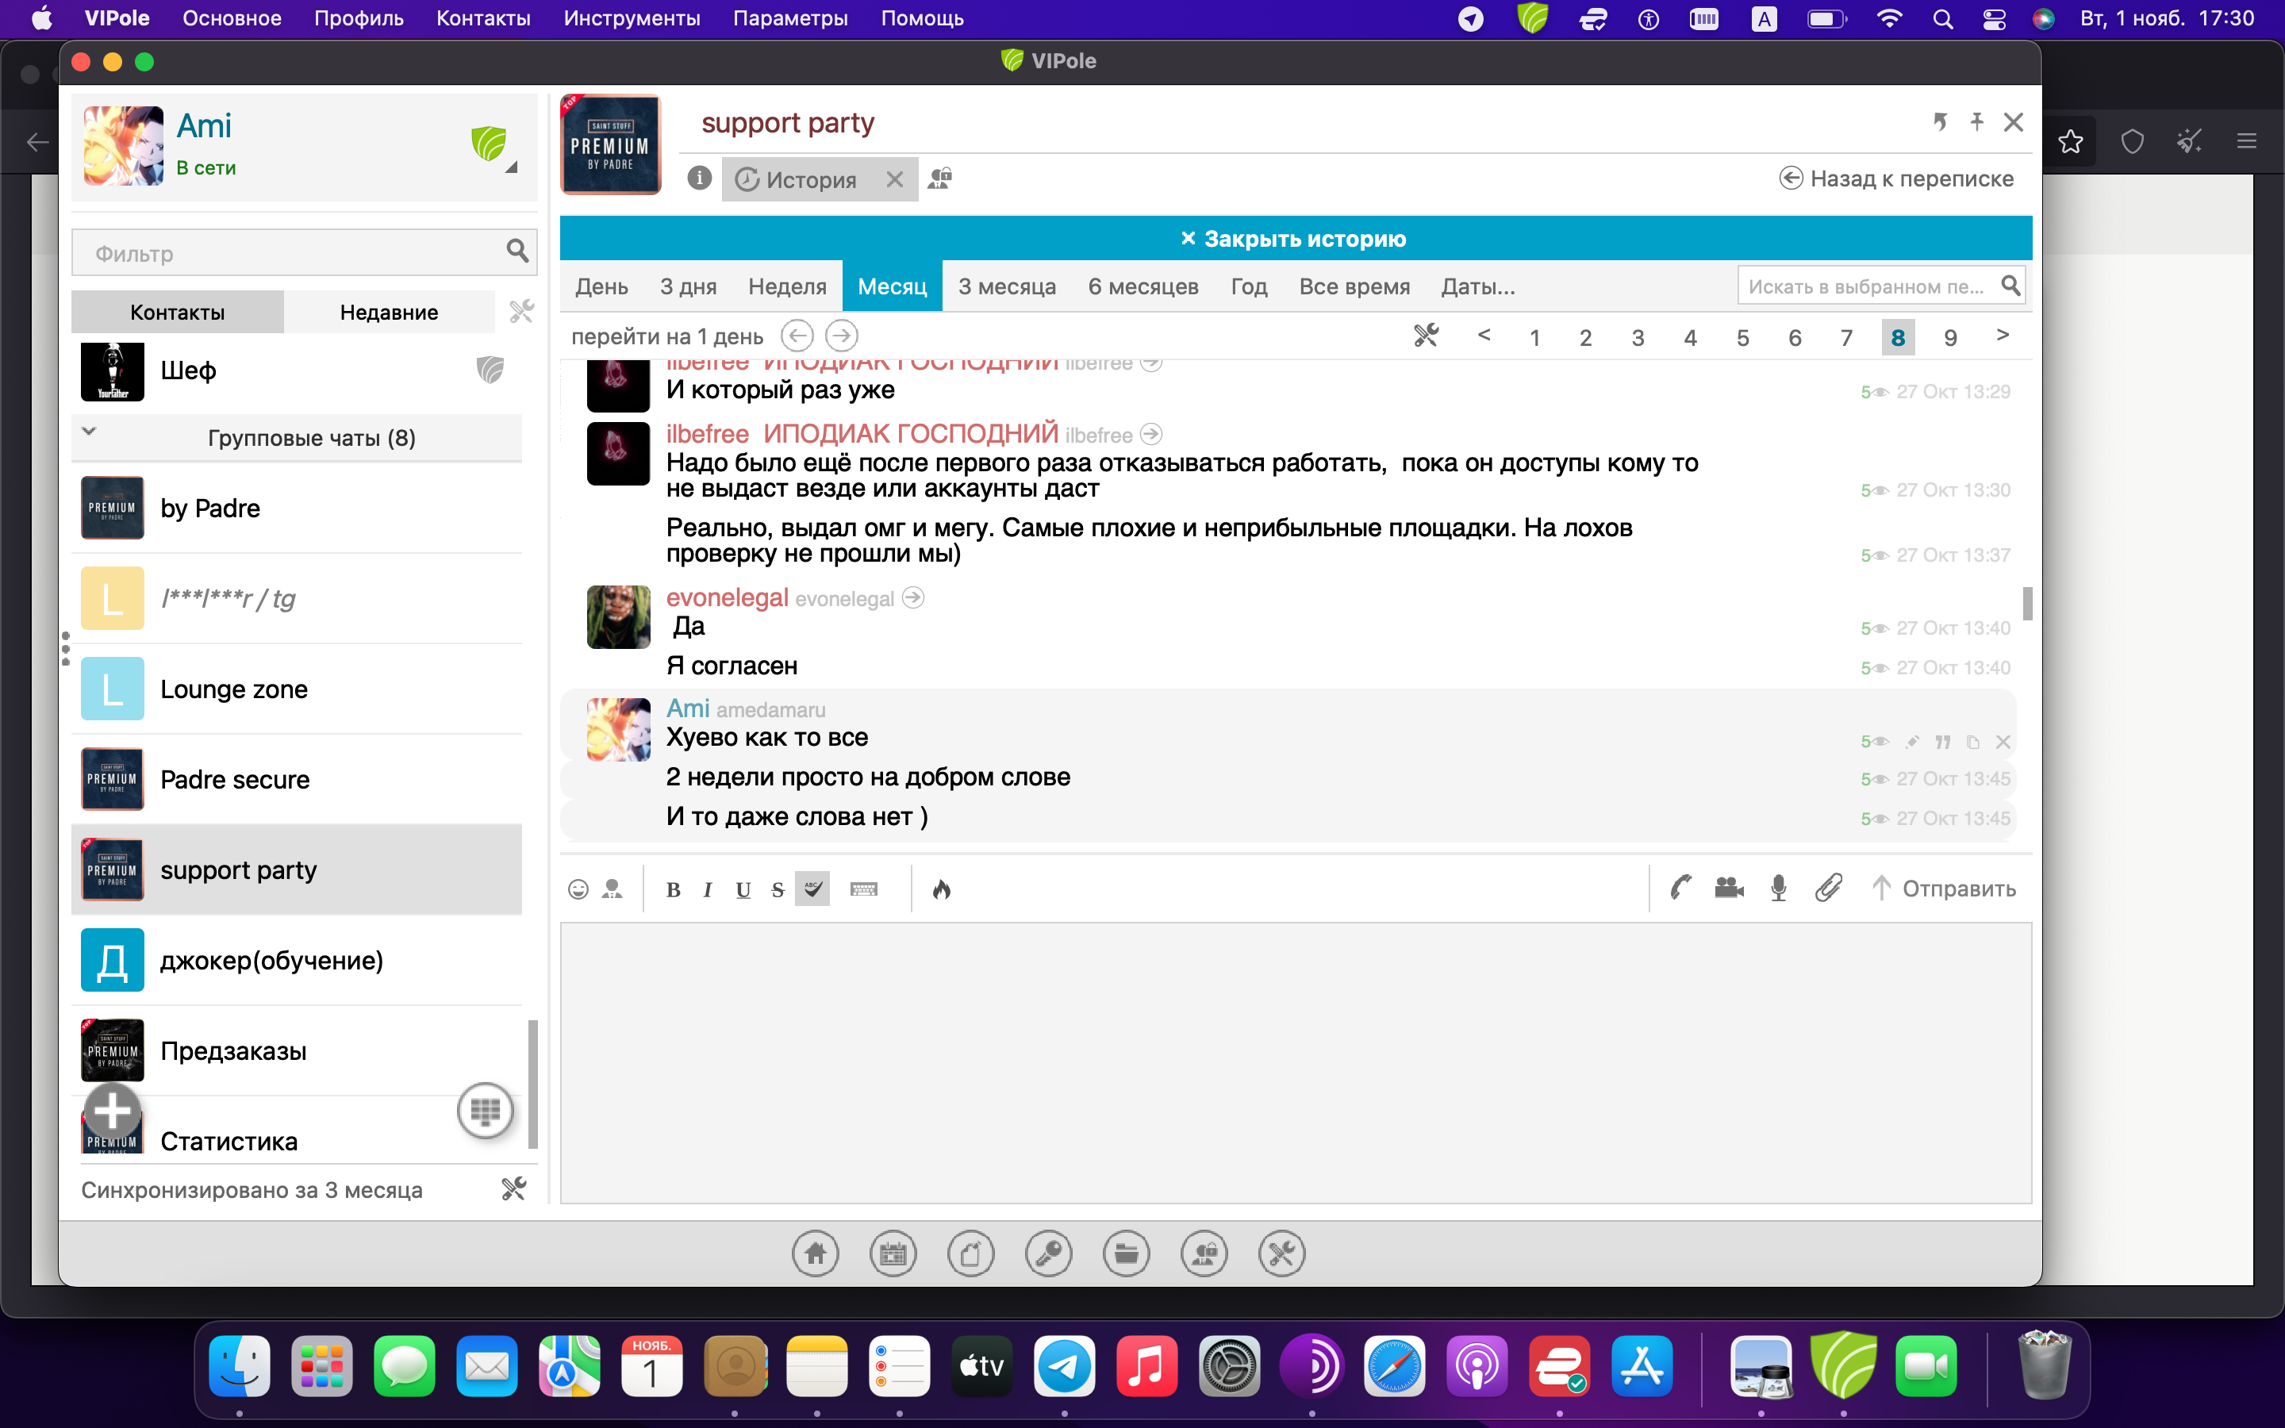Image resolution: width=2285 pixels, height=1428 pixels.
Task: Select the Неделя history range tab
Action: pos(786,286)
